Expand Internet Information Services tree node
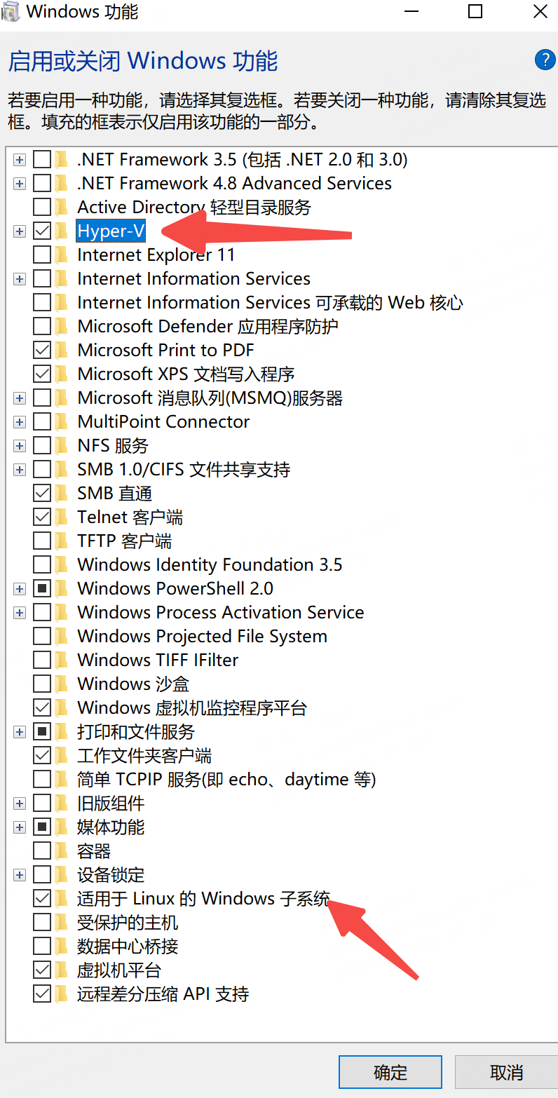 point(20,279)
